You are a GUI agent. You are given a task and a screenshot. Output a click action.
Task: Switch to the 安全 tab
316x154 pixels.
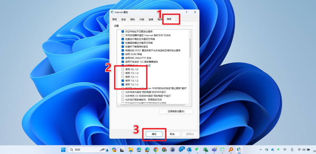[x=123, y=19]
